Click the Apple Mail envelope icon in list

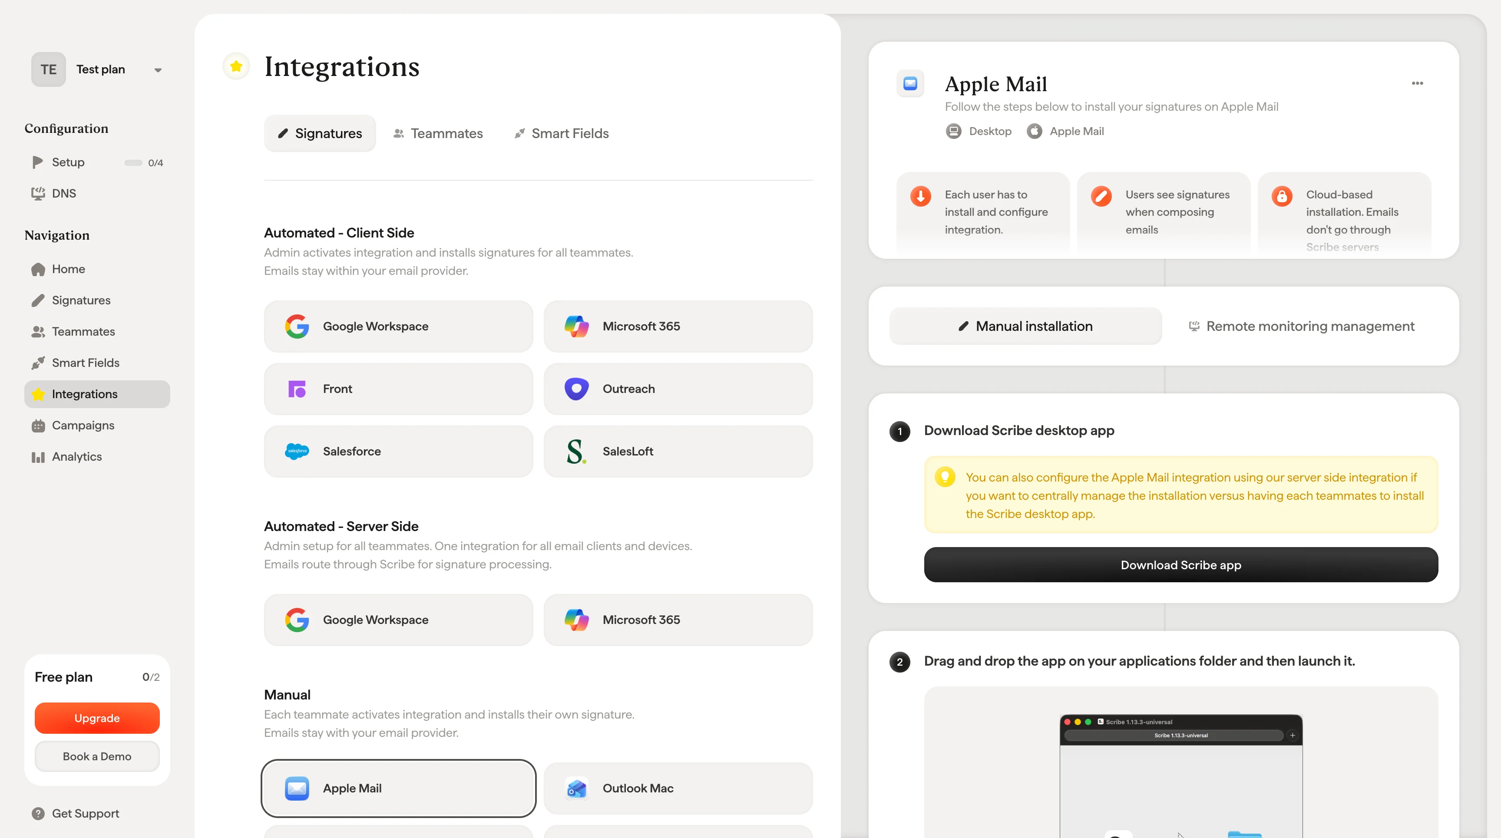pos(297,789)
